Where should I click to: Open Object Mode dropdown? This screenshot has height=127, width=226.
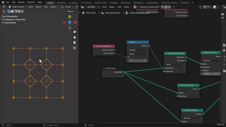point(17,7)
